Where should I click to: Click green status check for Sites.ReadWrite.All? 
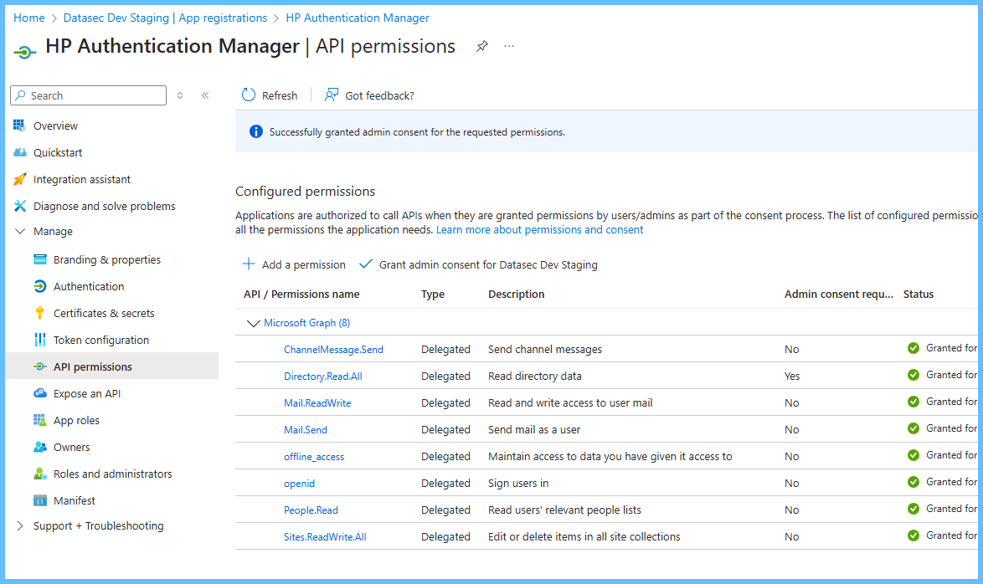coord(914,535)
